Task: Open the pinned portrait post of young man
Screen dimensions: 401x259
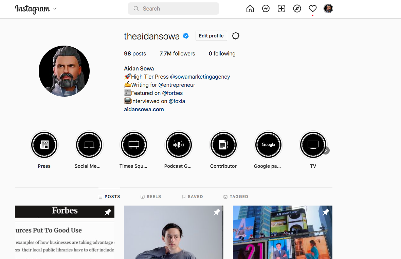Action: point(174,232)
